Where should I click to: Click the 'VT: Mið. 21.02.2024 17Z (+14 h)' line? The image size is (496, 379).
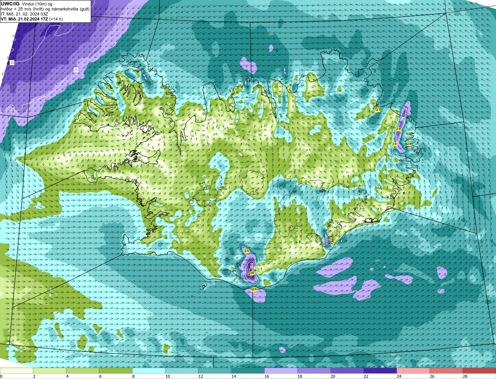[32, 19]
